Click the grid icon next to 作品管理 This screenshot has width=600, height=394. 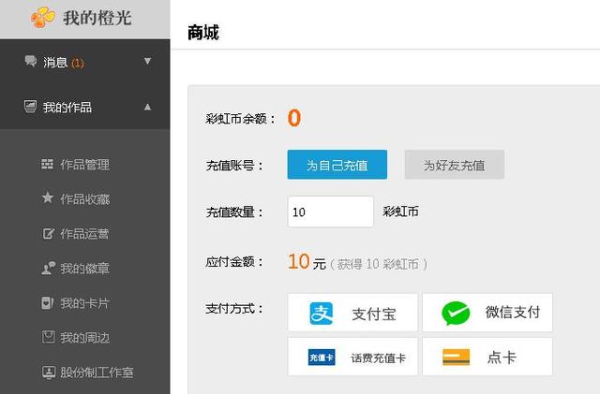(x=48, y=165)
